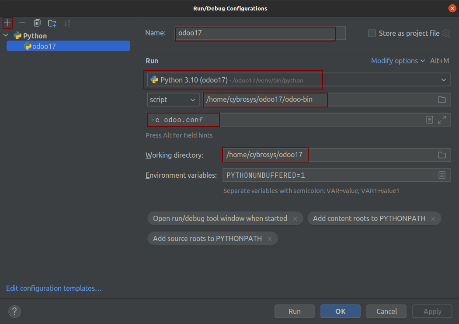The width and height of the screenshot is (459, 324).
Task: Create a new configuration folder
Action: pyautogui.click(x=52, y=23)
